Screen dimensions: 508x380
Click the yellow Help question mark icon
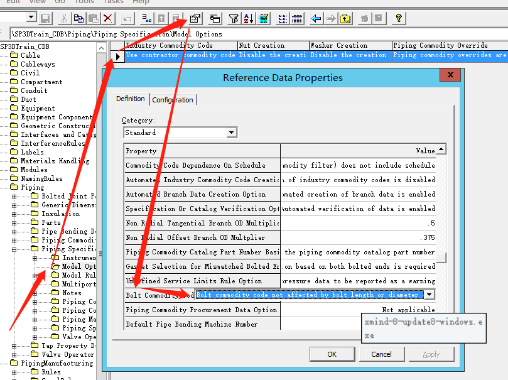coord(399,18)
